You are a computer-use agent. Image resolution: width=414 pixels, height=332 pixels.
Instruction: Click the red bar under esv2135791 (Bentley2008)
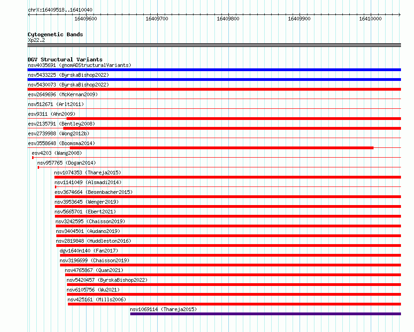(232, 128)
